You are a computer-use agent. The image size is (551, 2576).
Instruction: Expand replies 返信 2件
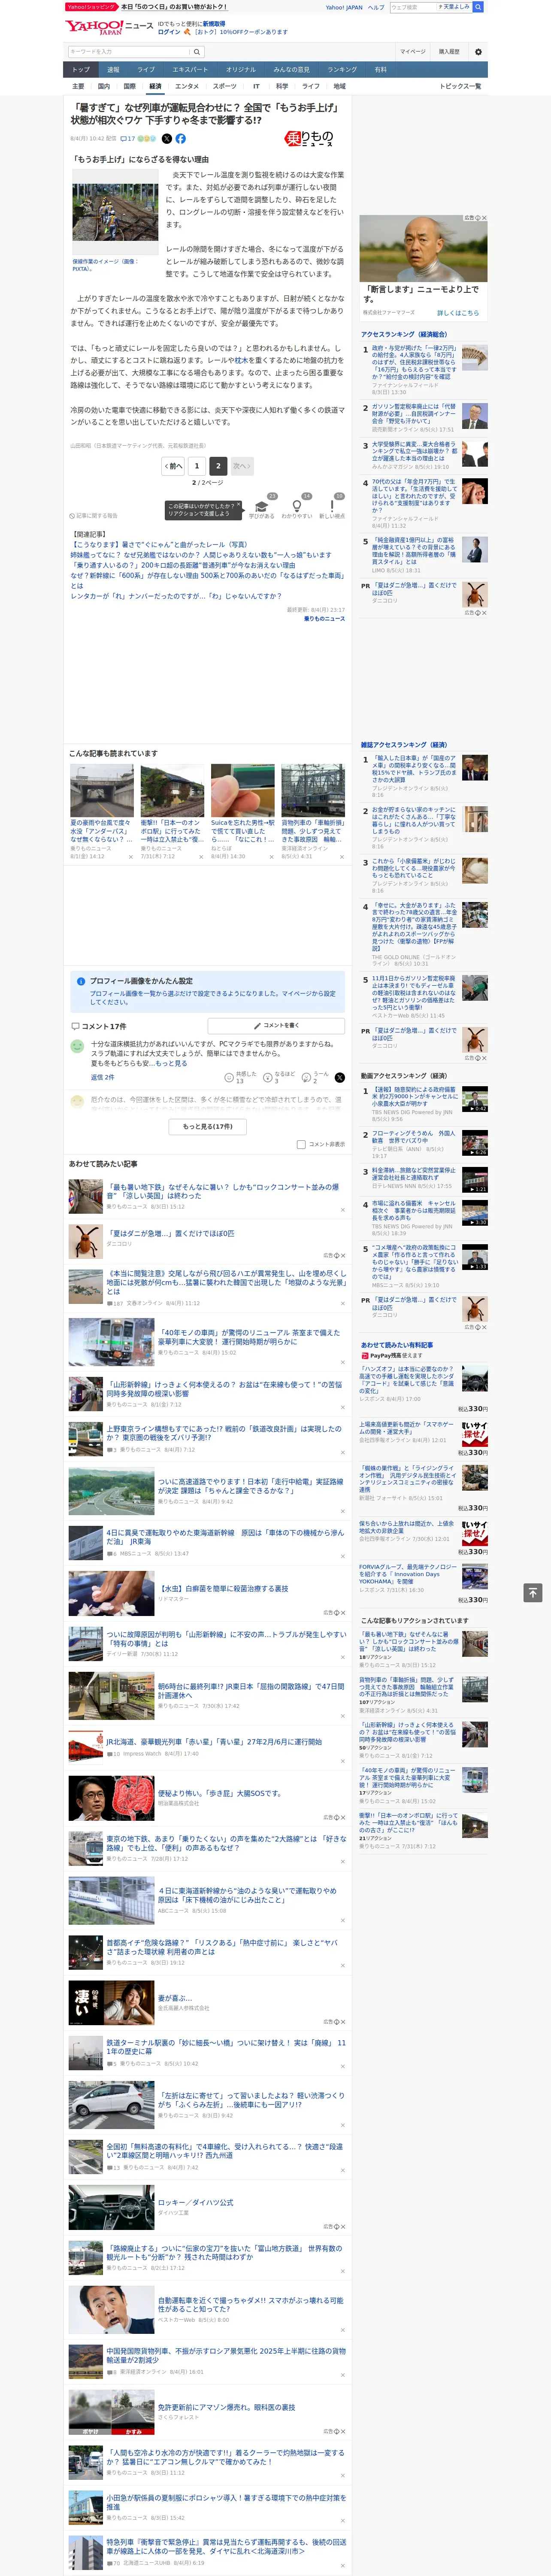103,1077
